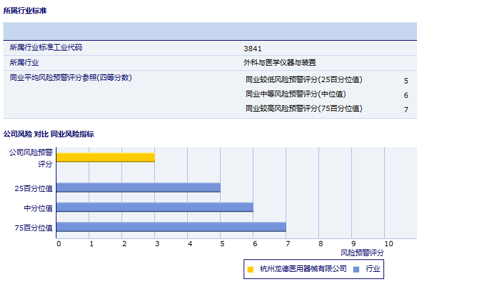Viewport: 480px width, 283px height.
Task: Click the 同业平均风险预警评分参照(四等分数) label
Action: point(71,78)
